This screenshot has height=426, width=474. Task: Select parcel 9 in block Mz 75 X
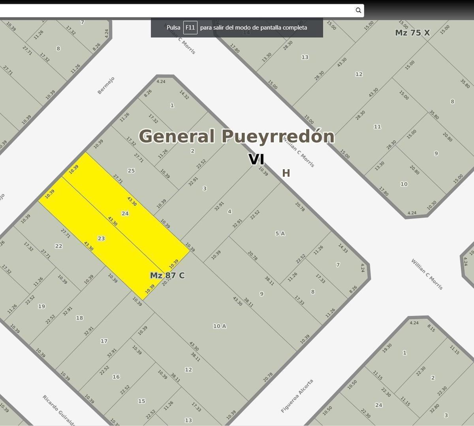436,153
